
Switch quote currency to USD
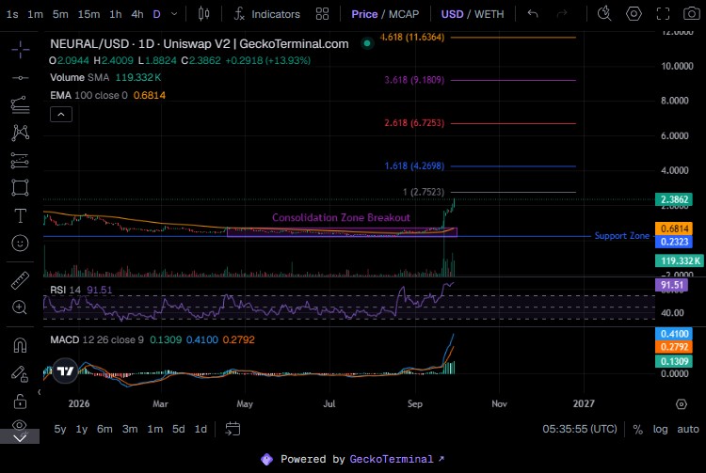[x=452, y=14]
